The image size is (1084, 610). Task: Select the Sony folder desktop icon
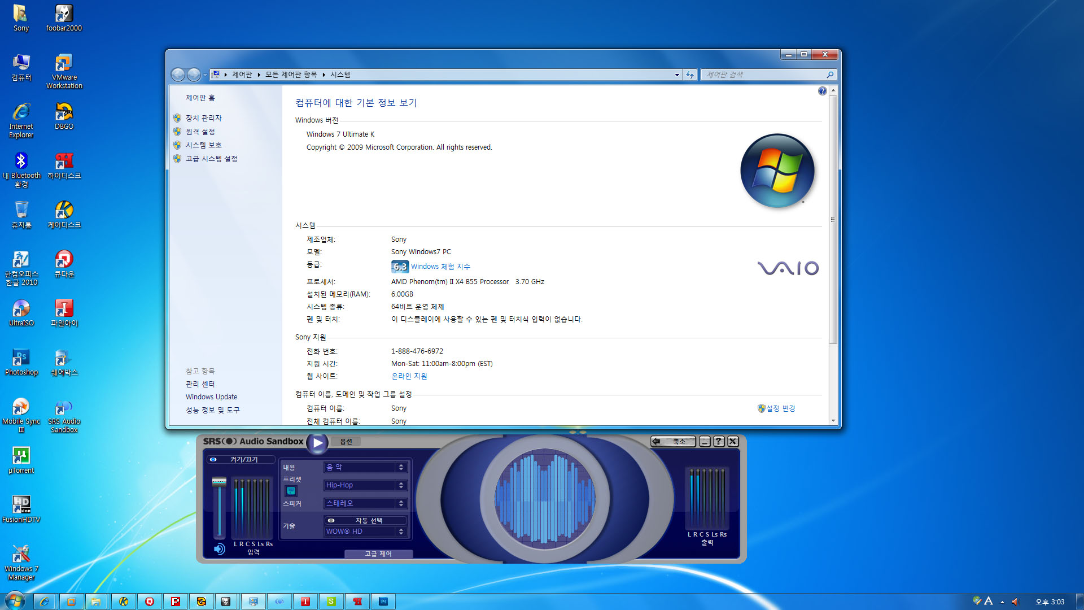[21, 18]
